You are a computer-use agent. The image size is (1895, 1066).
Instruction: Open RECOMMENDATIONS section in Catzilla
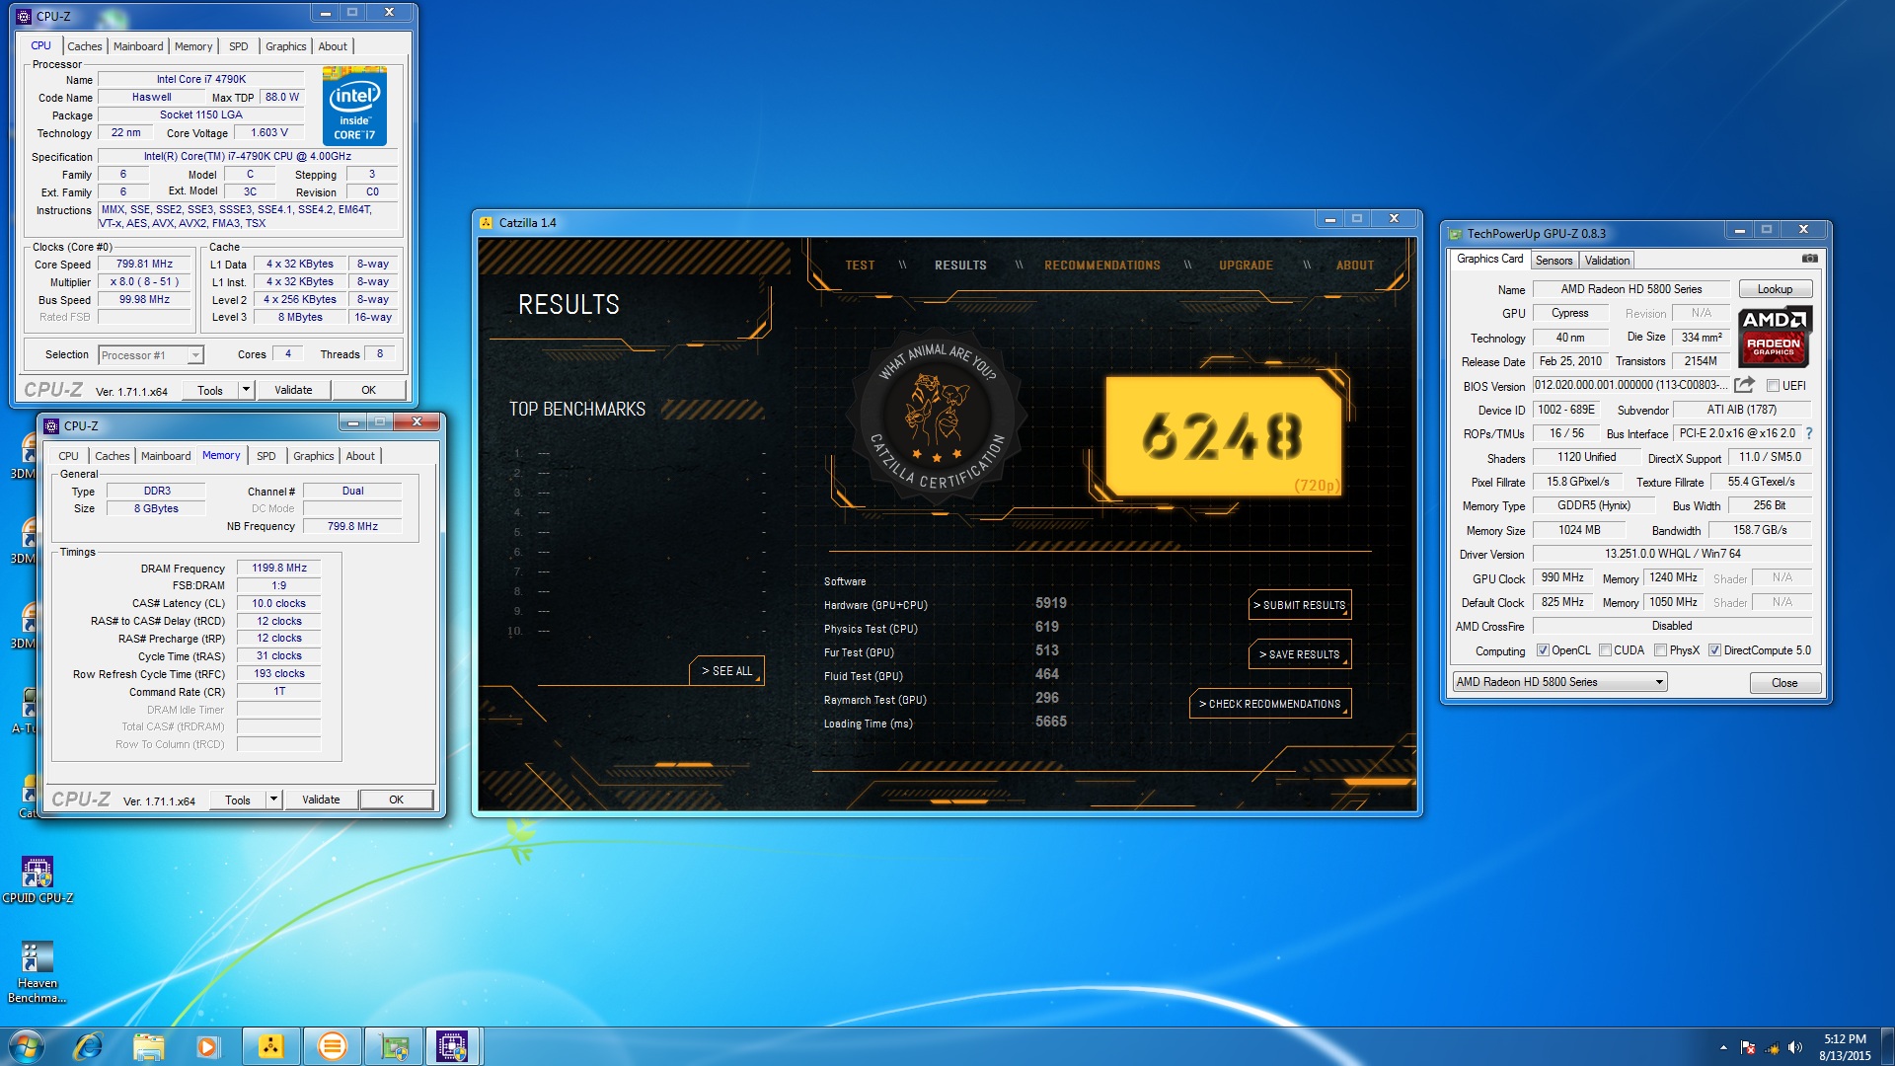coord(1102,266)
